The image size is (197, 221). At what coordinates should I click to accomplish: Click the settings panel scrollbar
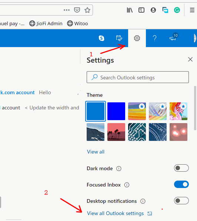(x=195, y=108)
